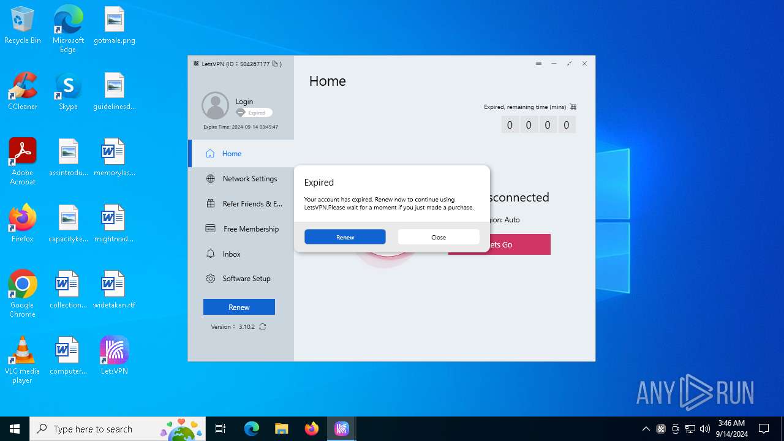Click the network icon in system tray

click(690, 429)
